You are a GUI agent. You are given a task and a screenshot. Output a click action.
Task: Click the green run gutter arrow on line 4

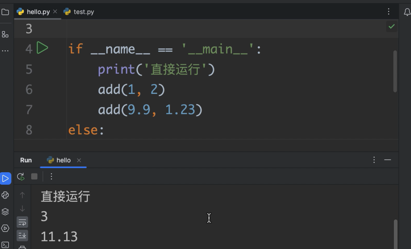tap(42, 48)
